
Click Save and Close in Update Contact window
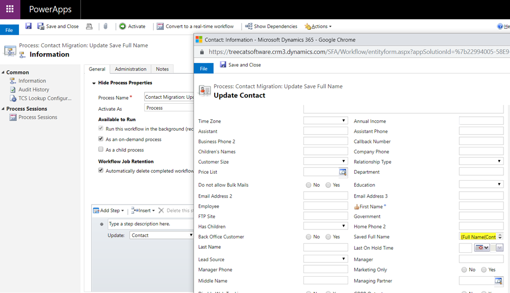coord(241,65)
